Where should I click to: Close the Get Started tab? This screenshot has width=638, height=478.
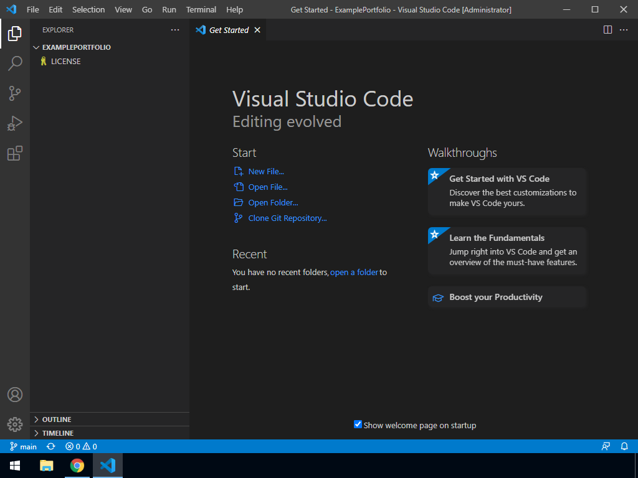tap(257, 30)
